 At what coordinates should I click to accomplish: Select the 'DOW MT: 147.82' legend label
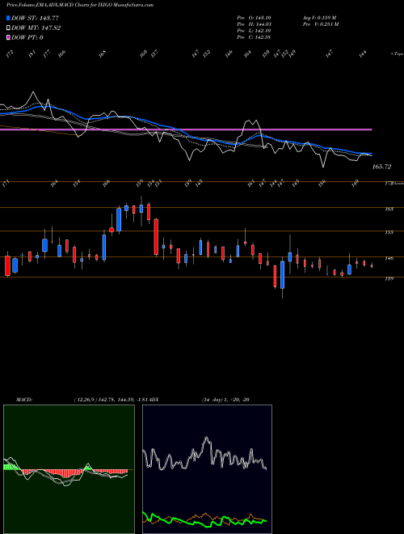coord(36,28)
